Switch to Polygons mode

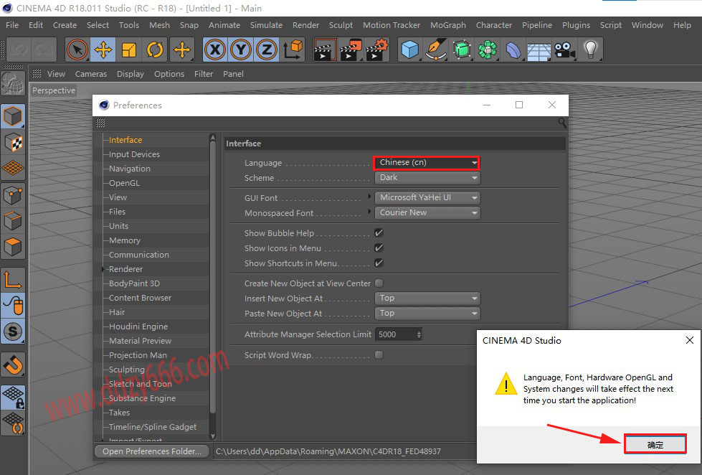coord(13,248)
